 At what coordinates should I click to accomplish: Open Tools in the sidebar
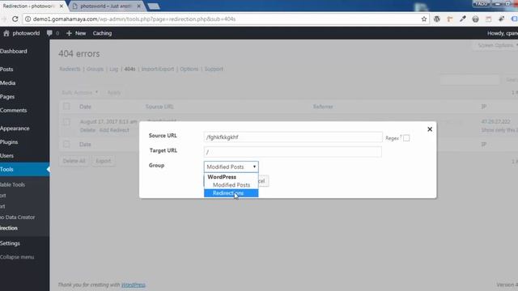point(24,169)
